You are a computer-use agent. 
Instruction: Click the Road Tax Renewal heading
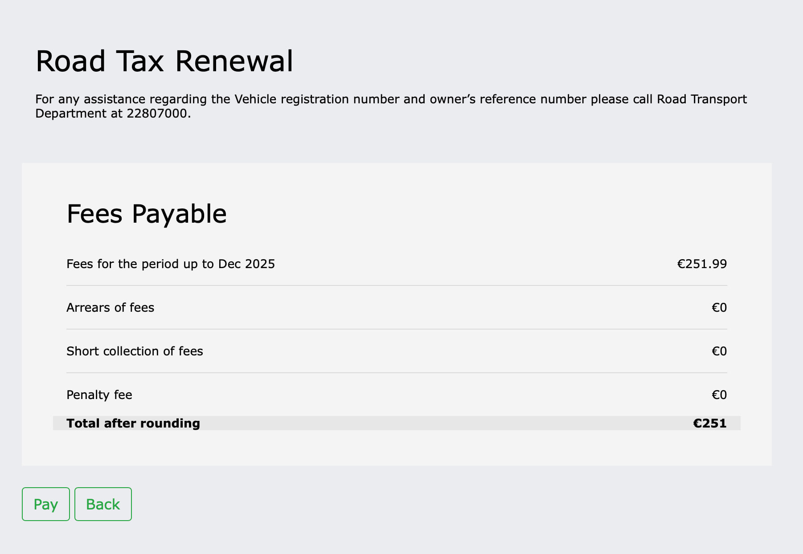pos(164,61)
